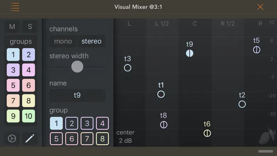Open settings with the gear icon
Screen dimensions: 277x156
click(x=12, y=139)
